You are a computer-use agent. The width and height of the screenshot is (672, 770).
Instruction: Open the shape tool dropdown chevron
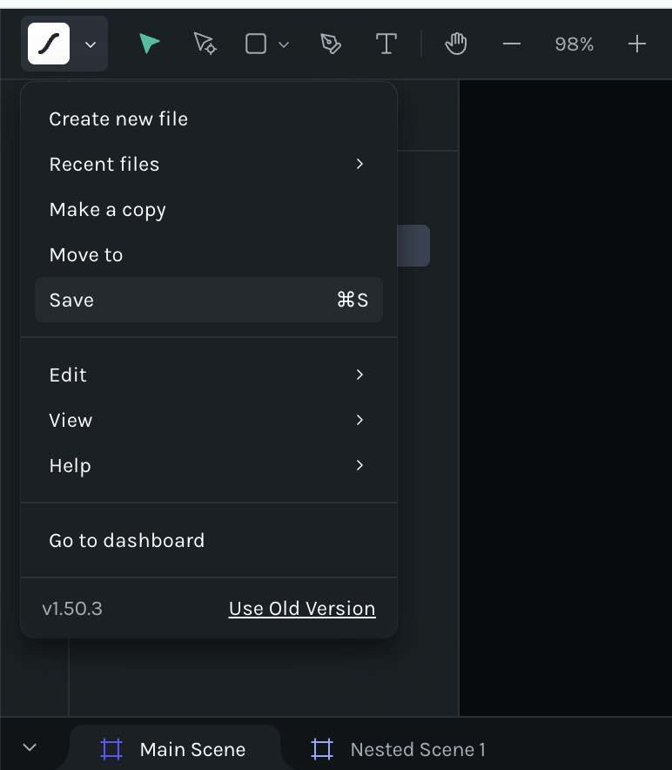285,43
